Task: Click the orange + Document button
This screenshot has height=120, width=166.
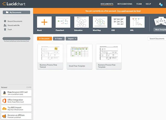Action: [x=45, y=39]
